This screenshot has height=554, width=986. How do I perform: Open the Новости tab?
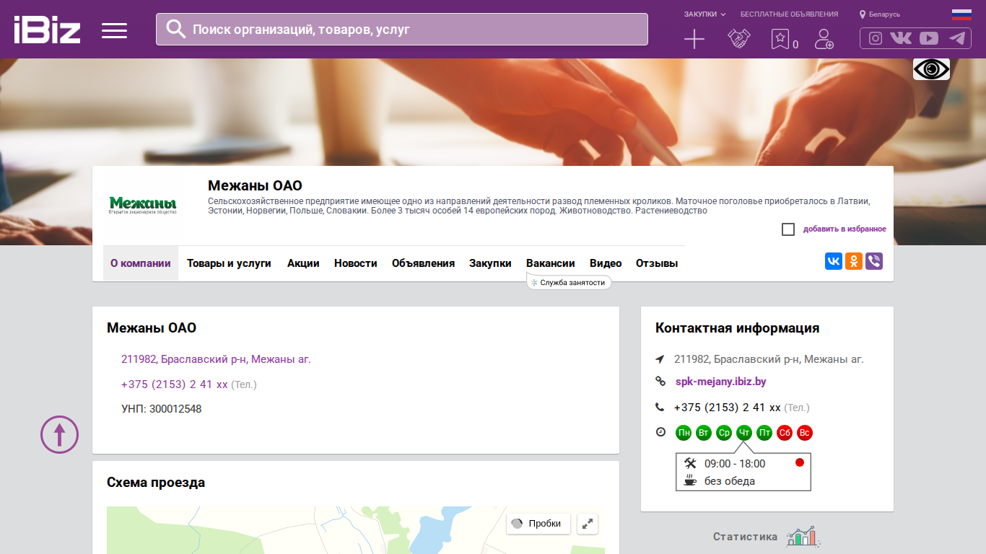[356, 263]
